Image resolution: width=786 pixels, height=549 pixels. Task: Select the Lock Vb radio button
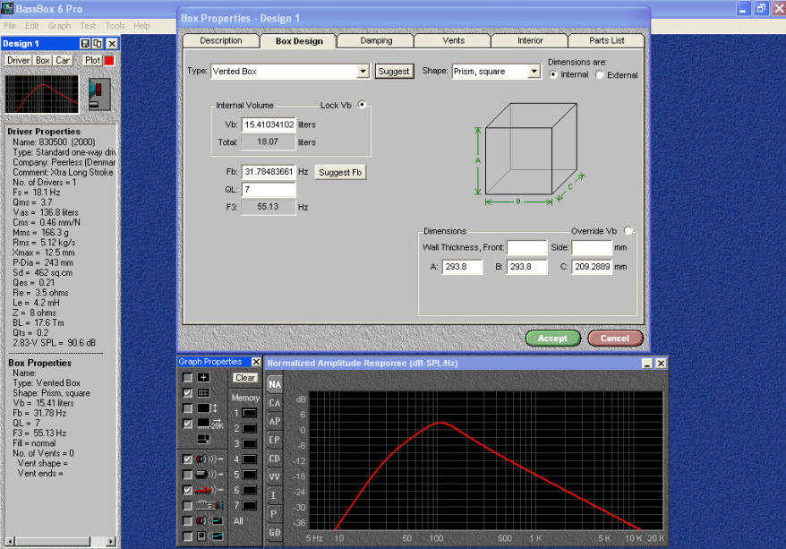pos(362,105)
